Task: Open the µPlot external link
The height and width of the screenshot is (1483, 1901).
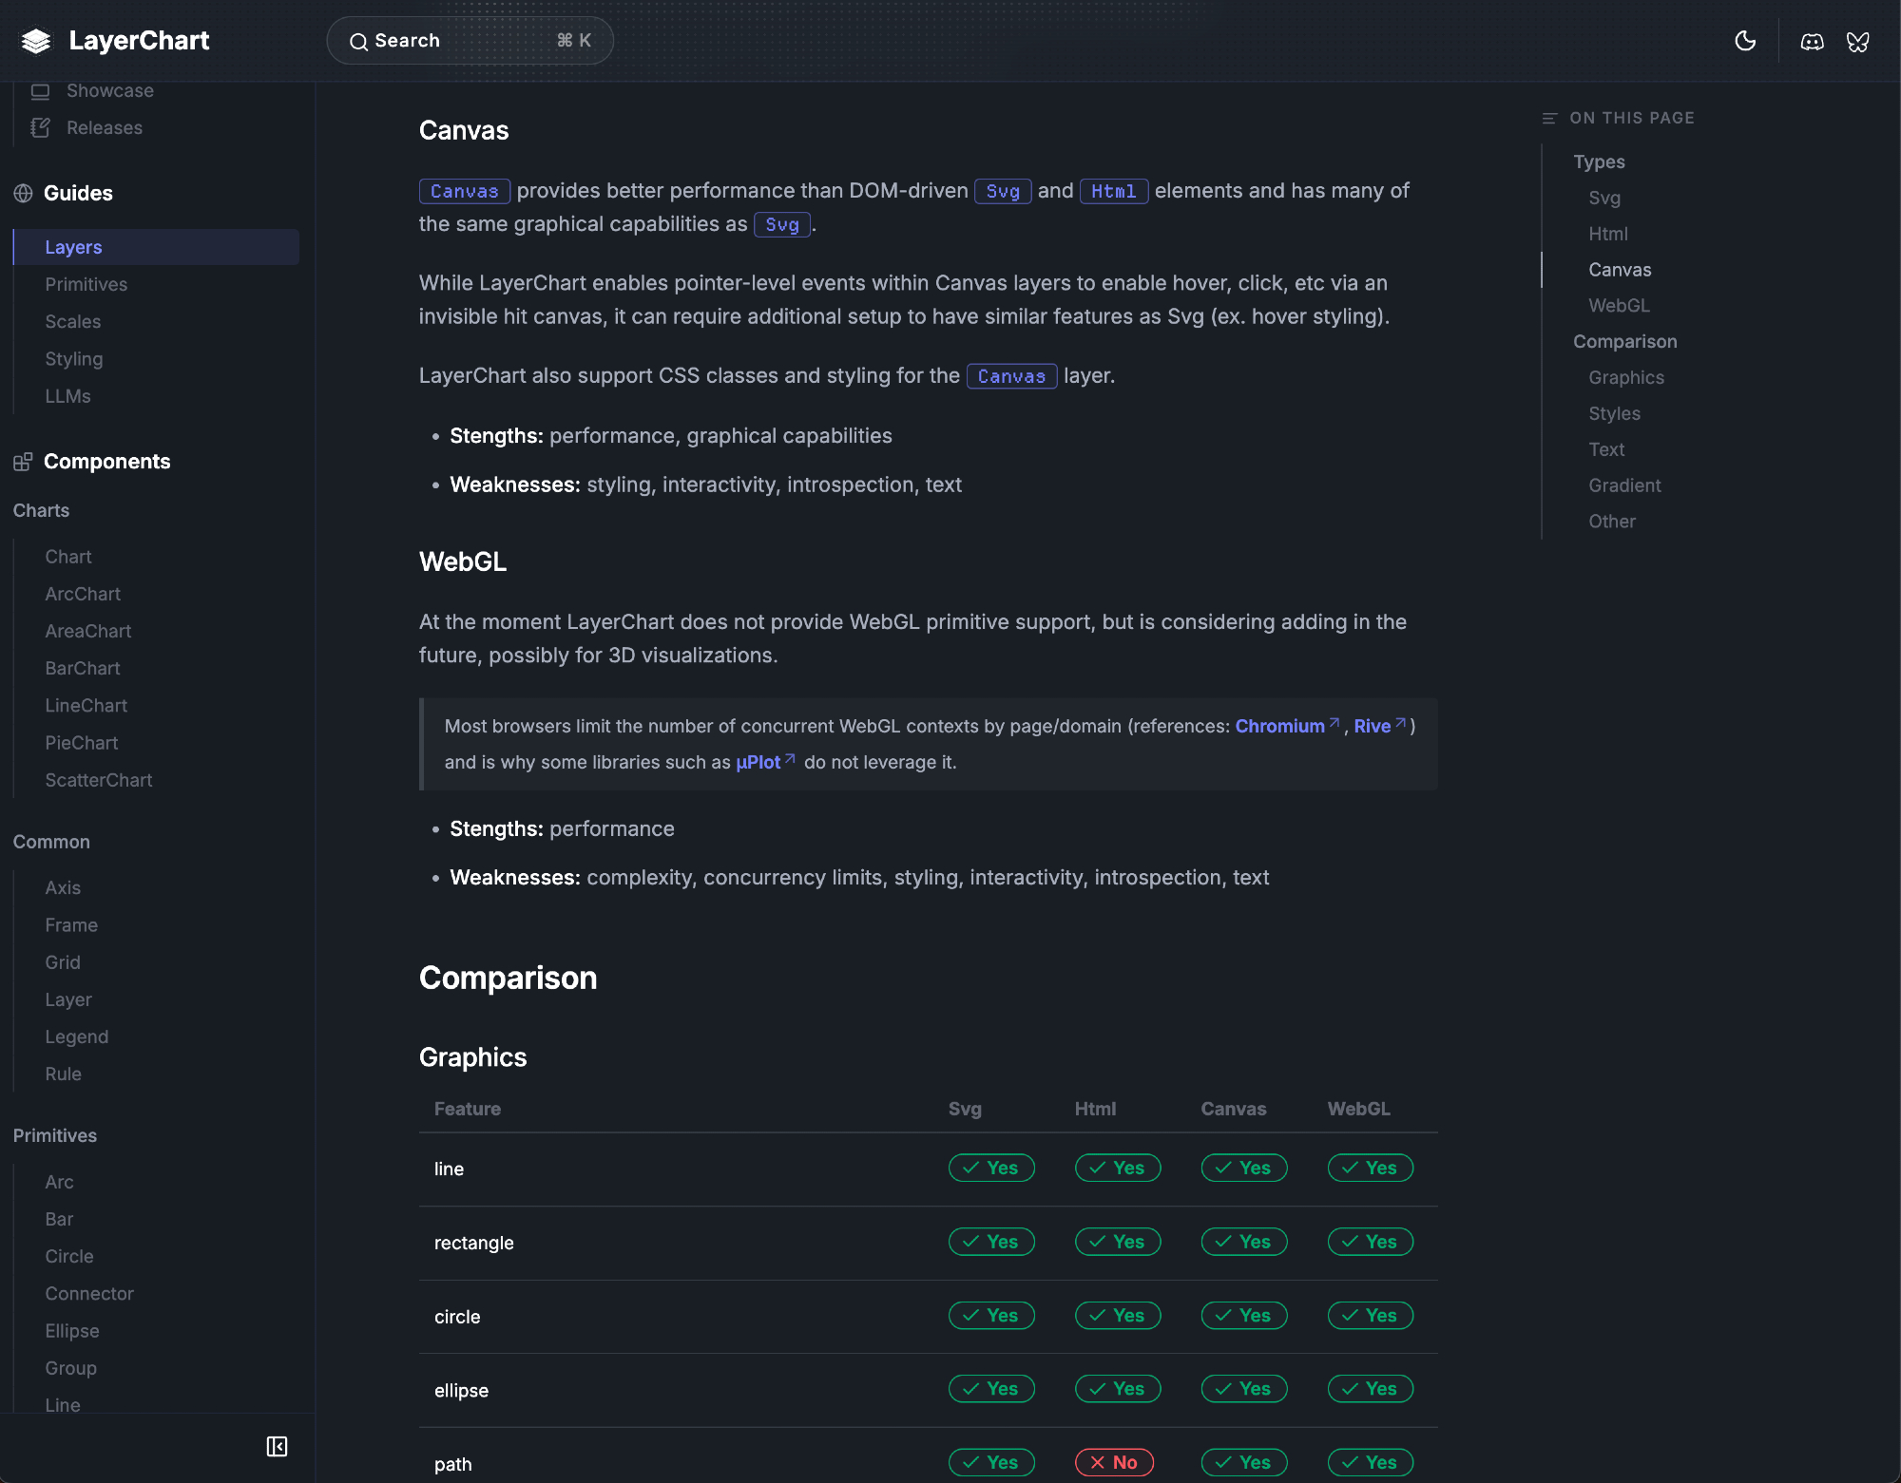Action: coord(758,762)
